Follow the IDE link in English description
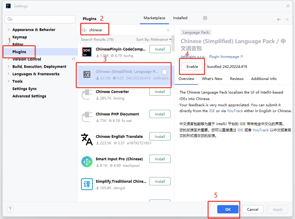The width and height of the screenshot is (295, 219). pyautogui.click(x=212, y=111)
